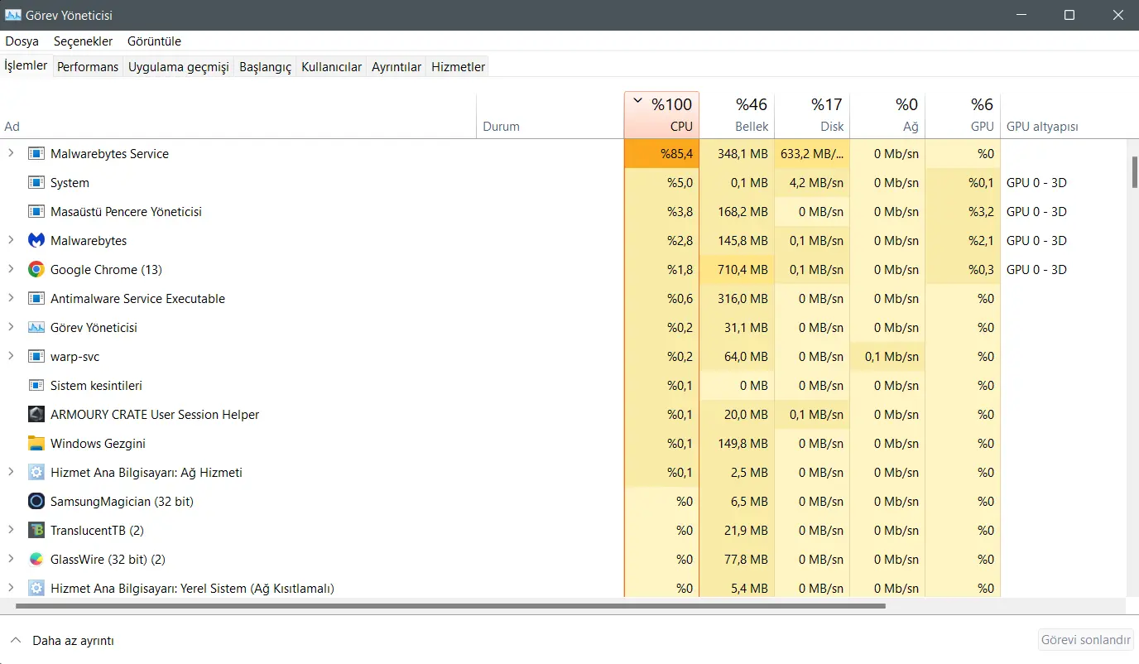The width and height of the screenshot is (1139, 664).
Task: Click the Görevi sonlandır button
Action: pyautogui.click(x=1086, y=640)
